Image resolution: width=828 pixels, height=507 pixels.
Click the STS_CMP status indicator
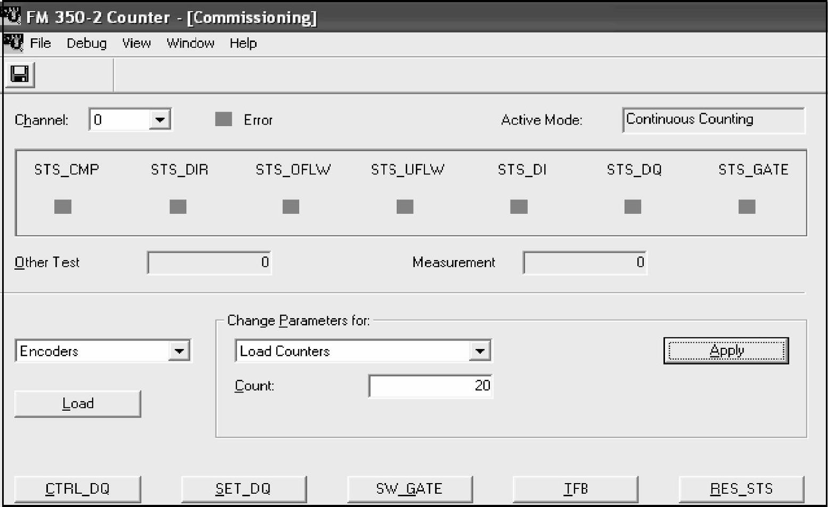63,206
